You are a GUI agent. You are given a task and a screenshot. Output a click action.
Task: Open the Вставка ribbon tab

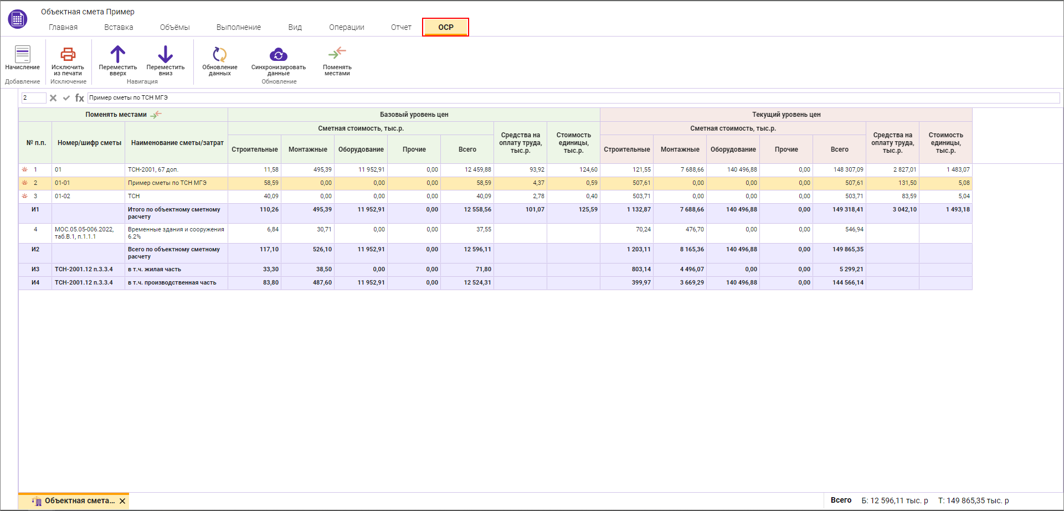119,27
